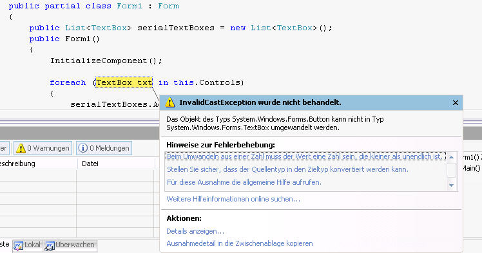
Task: Open the Lokal tab
Action: (27, 245)
